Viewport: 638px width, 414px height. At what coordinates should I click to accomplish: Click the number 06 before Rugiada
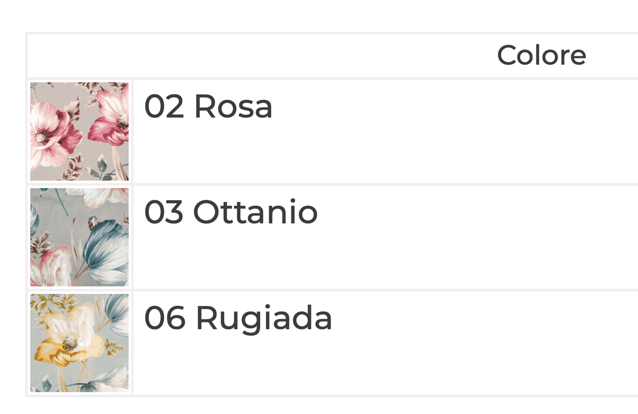pyautogui.click(x=165, y=318)
